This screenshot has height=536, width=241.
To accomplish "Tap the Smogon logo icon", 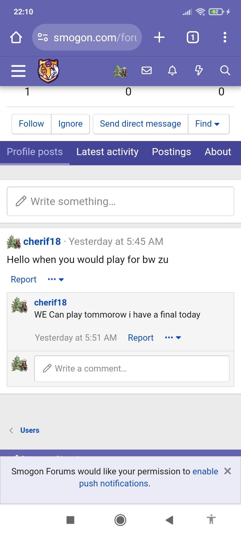I will pos(49,71).
